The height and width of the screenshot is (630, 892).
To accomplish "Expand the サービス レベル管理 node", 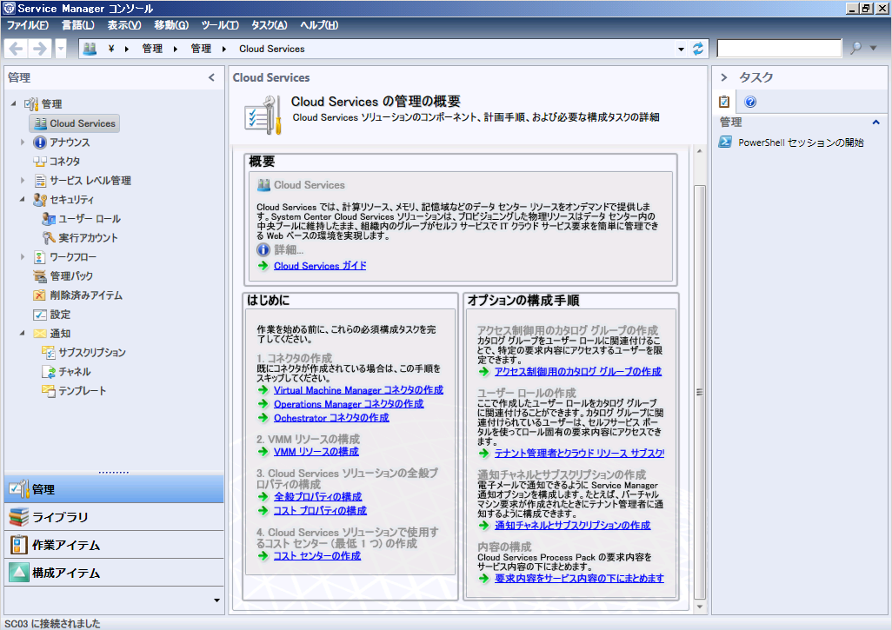I will [x=23, y=180].
